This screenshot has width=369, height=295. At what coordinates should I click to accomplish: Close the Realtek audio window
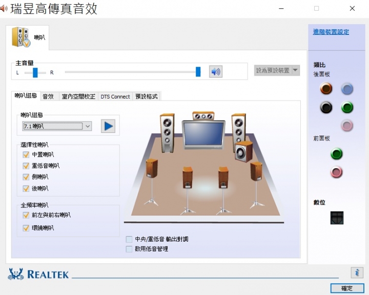tap(352, 9)
